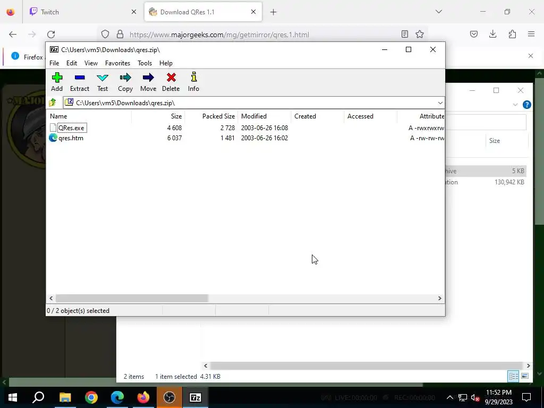The width and height of the screenshot is (544, 408).
Task: Switch to the Twitch browser tab
Action: coord(82,12)
